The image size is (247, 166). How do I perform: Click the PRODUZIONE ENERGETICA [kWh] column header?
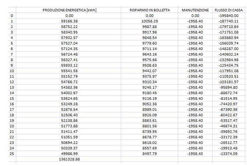(69, 10)
